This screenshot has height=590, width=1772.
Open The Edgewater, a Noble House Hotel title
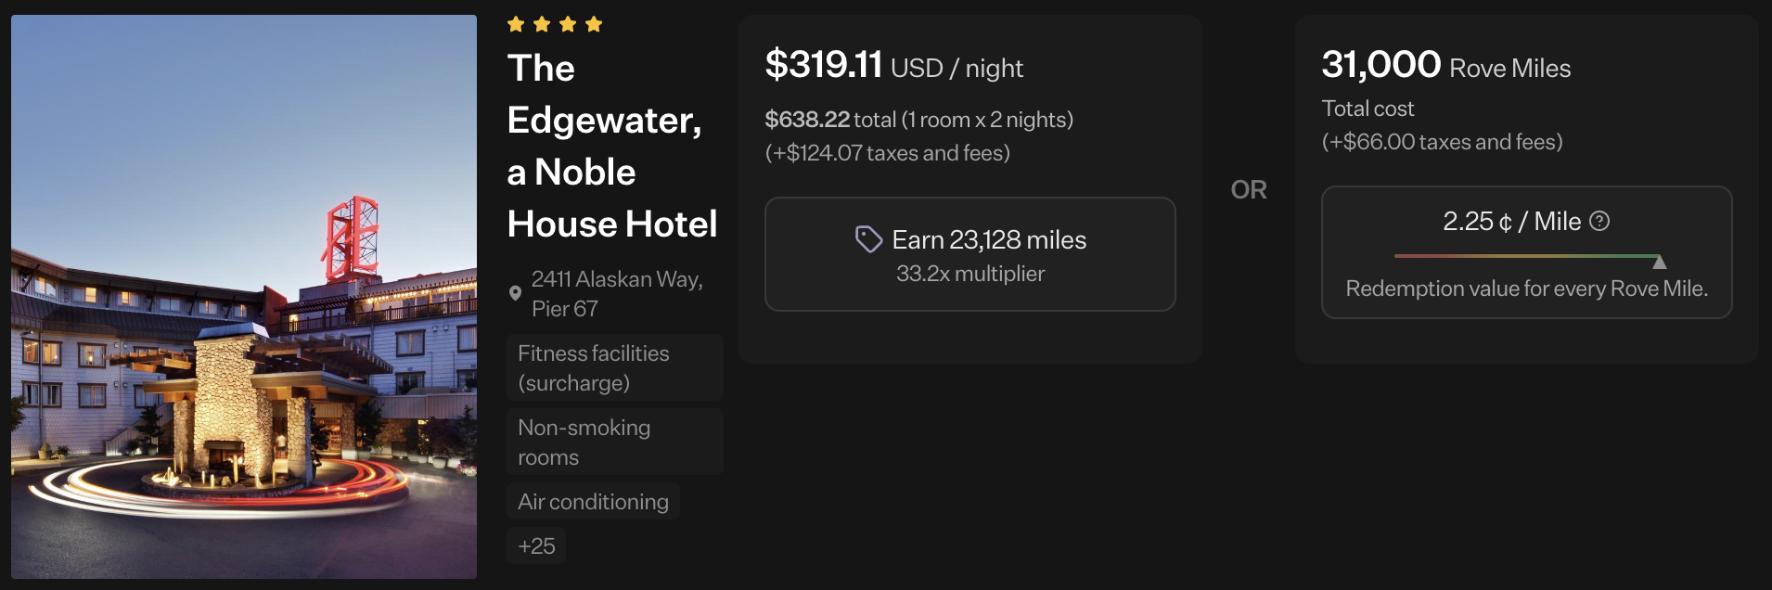point(612,146)
